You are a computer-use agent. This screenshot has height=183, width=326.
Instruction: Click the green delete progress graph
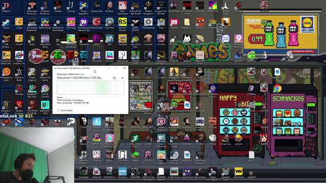(90, 87)
